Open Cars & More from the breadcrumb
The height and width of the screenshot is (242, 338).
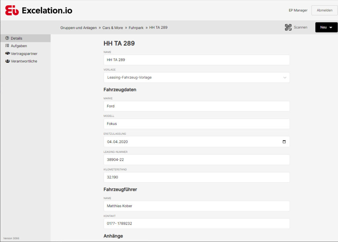tap(113, 28)
